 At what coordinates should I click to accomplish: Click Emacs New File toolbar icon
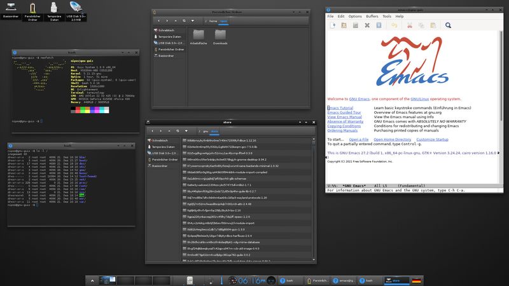coord(333,25)
